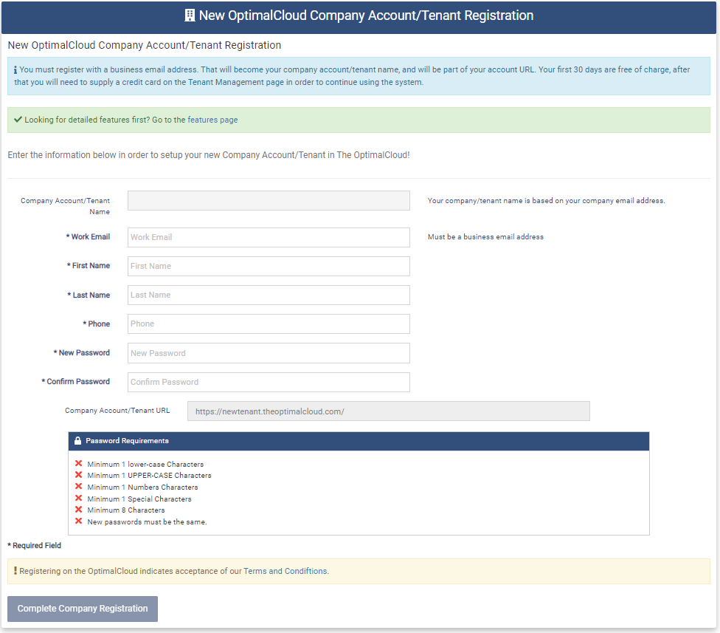Screen dimensions: 720x633
Task: Click the yellow exclamation icon near Terms notice
Action: click(16, 570)
